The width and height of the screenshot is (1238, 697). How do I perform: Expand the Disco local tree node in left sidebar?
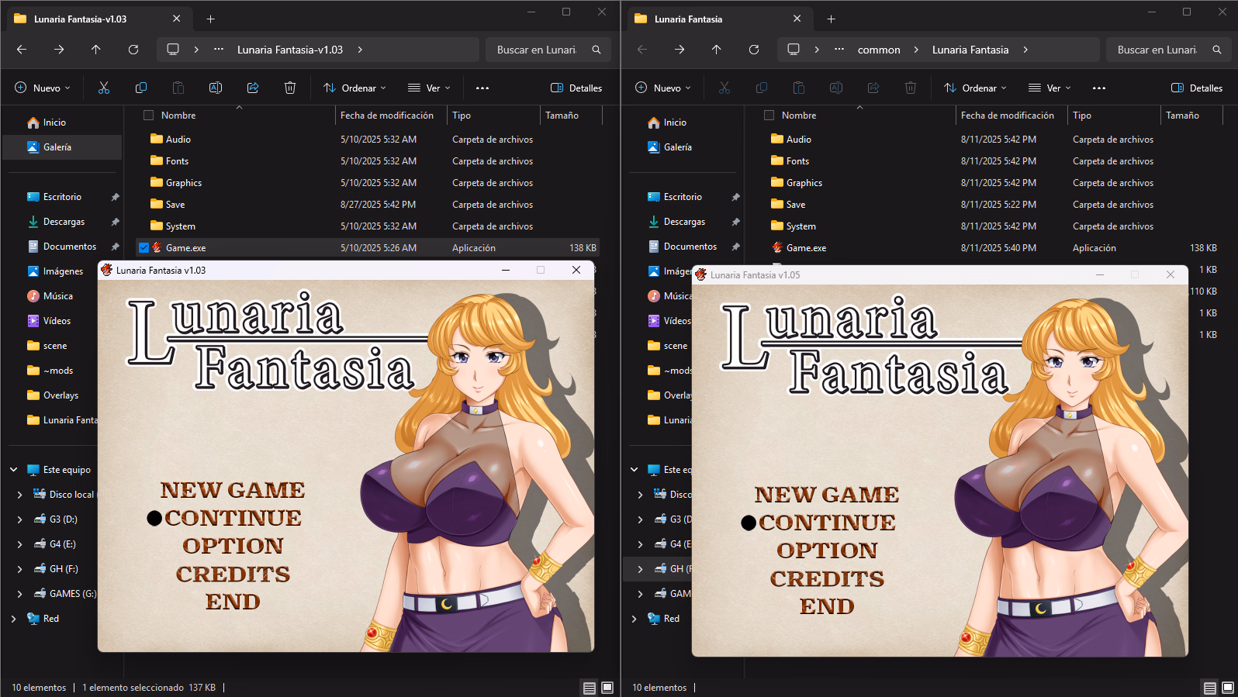coord(19,495)
